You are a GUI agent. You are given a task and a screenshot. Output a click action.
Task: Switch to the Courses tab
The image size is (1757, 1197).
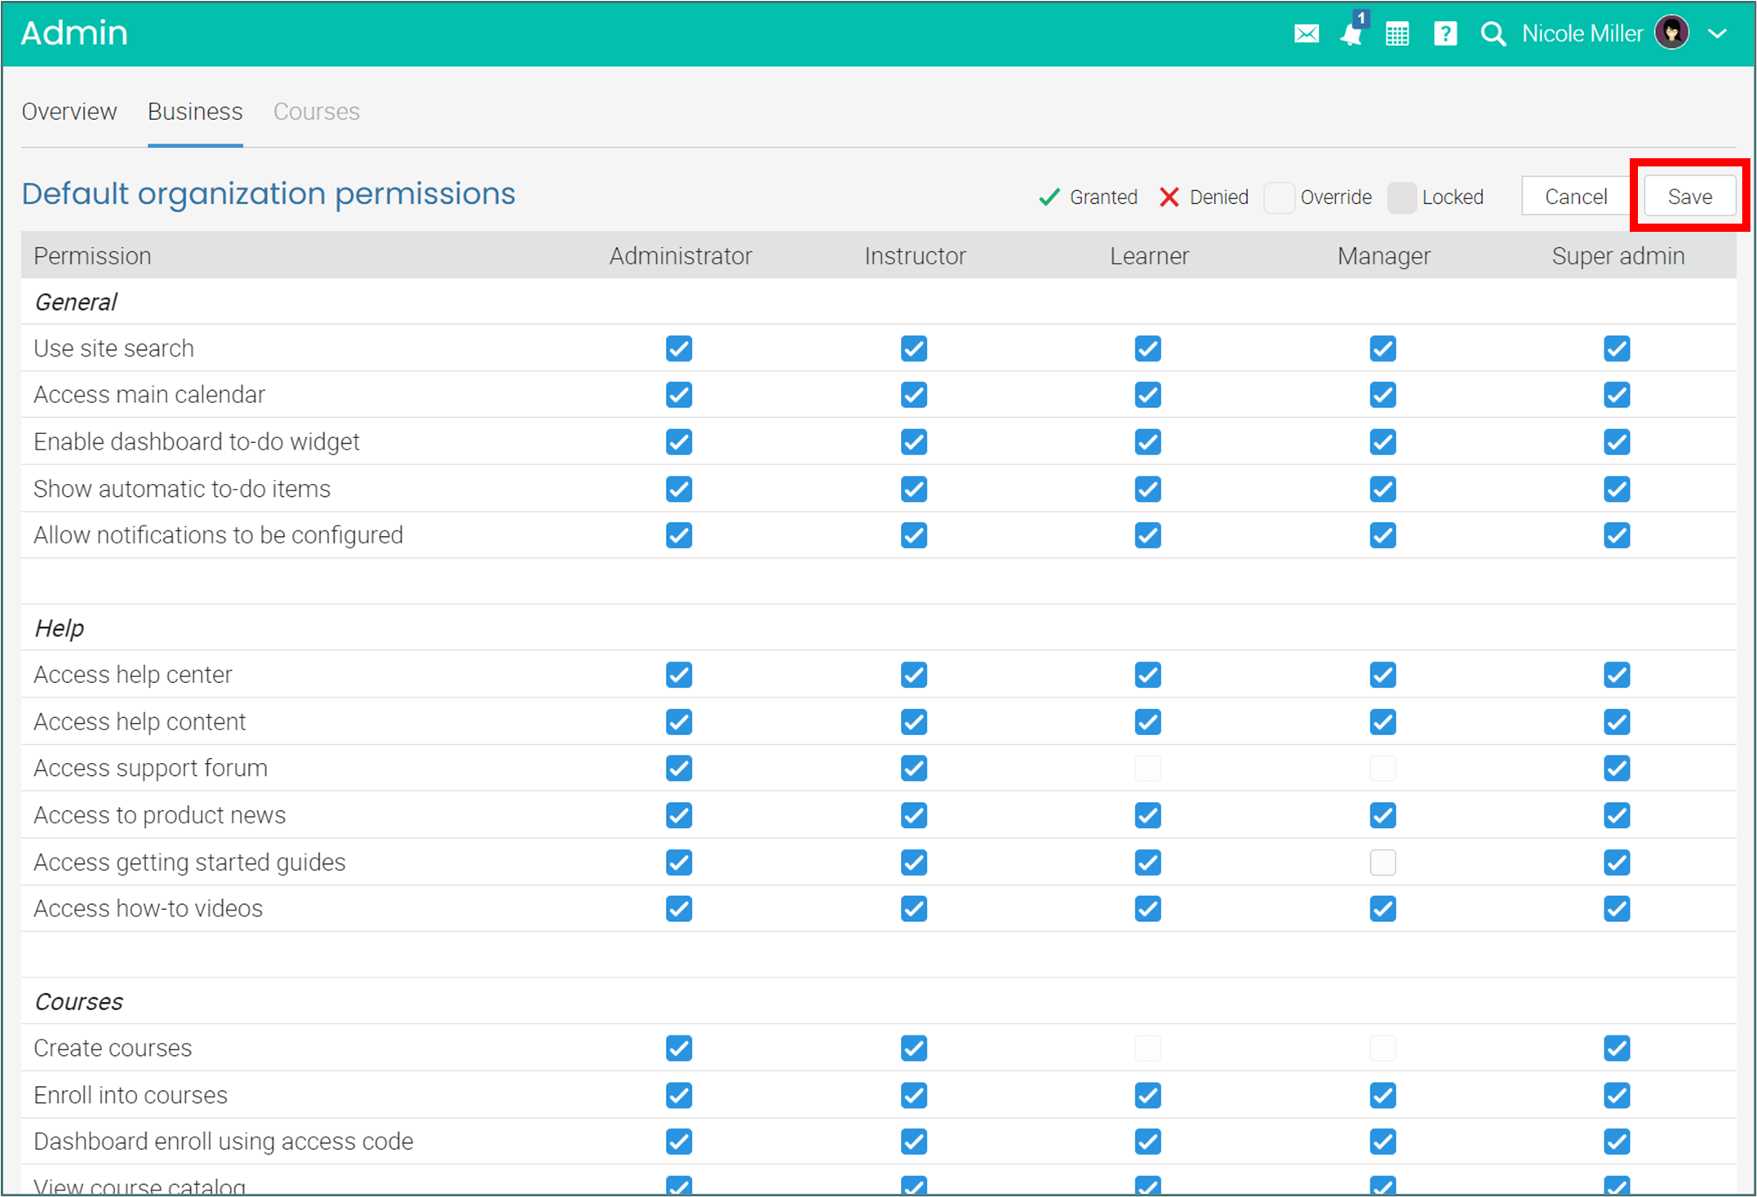point(316,112)
